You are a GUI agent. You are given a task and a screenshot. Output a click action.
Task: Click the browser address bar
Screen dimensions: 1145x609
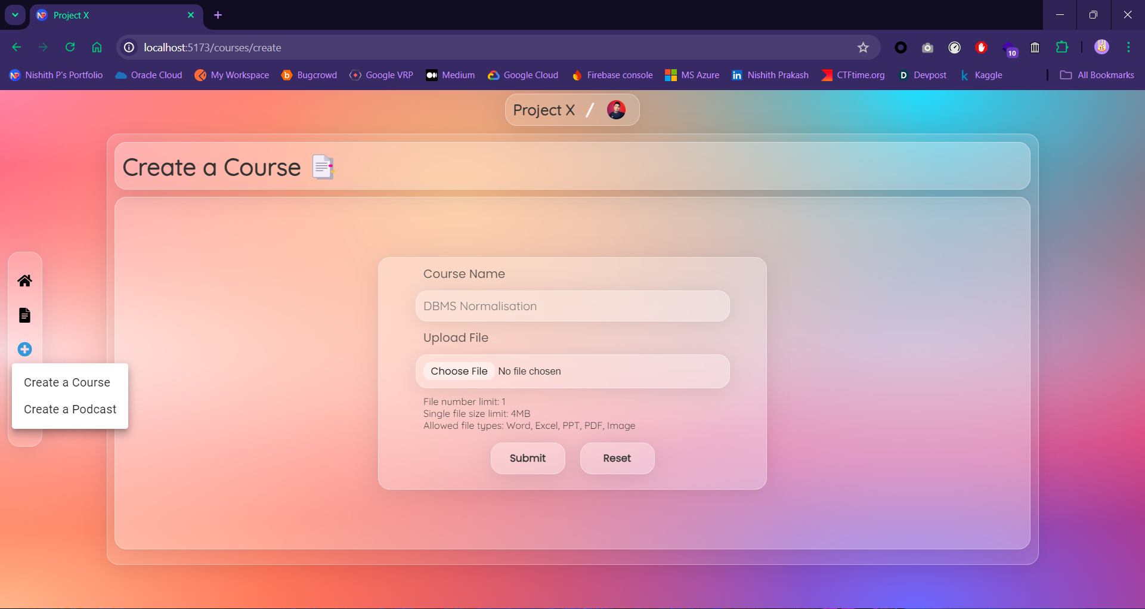(498, 47)
